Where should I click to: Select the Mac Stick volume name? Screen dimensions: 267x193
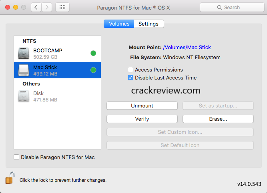(x=45, y=68)
